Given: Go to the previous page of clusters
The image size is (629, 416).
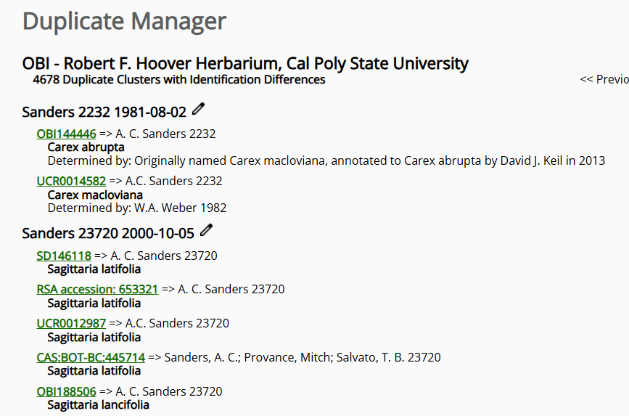Looking at the screenshot, I should pyautogui.click(x=604, y=80).
